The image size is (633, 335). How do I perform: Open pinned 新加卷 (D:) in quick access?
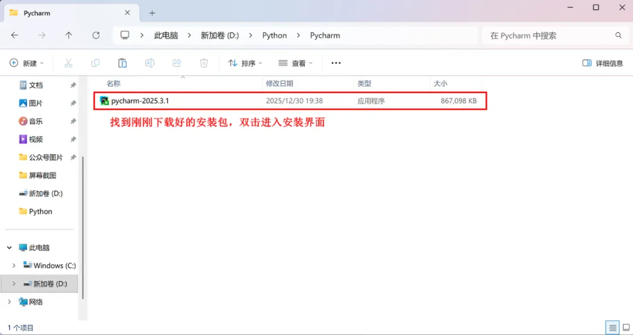(x=41, y=193)
